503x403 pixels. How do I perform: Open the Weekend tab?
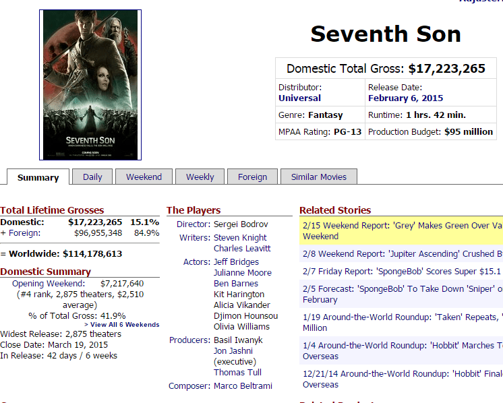tap(144, 177)
